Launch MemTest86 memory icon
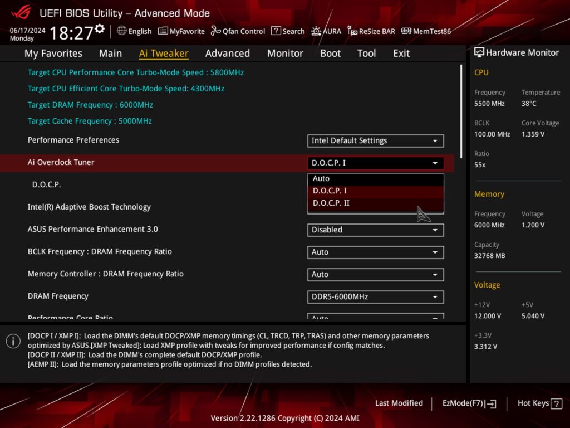 [406, 31]
